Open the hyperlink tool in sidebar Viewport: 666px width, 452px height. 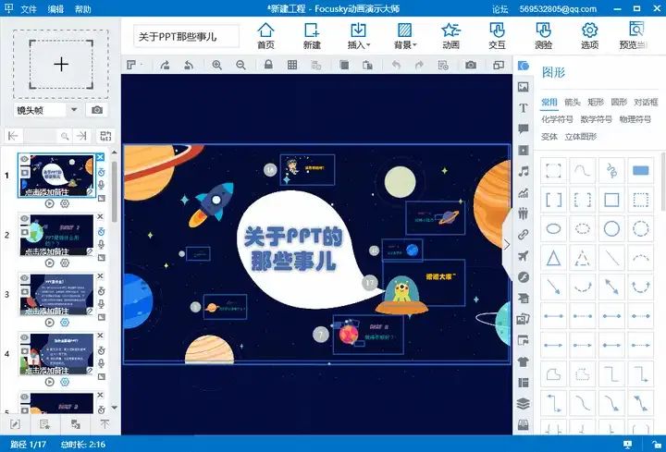(x=524, y=234)
